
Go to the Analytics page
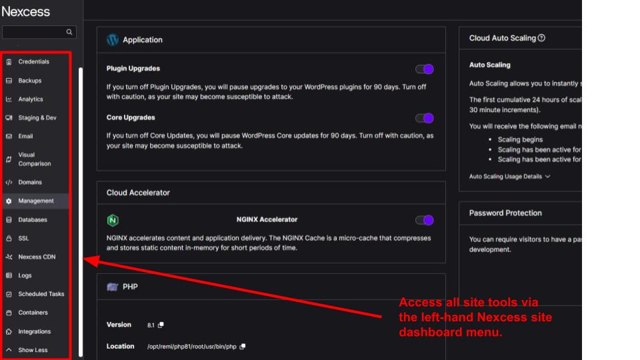(x=31, y=99)
